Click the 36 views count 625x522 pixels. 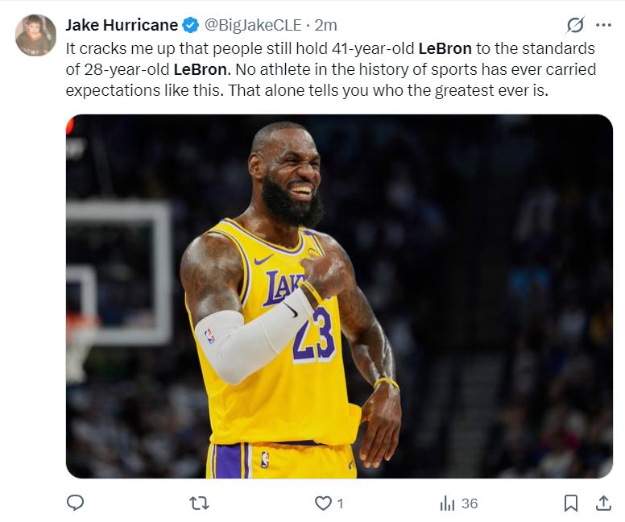(470, 503)
